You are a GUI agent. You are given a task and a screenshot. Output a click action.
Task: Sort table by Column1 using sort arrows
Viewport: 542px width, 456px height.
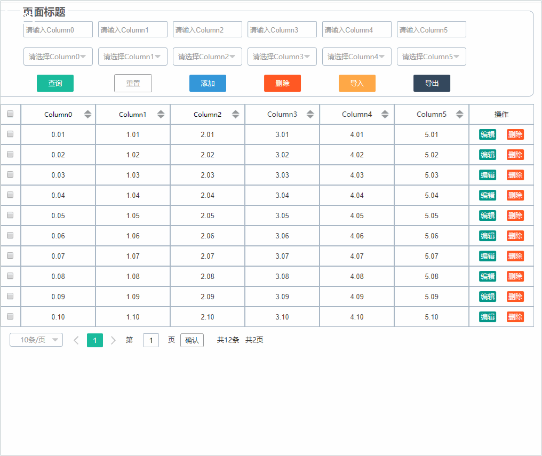pos(161,114)
